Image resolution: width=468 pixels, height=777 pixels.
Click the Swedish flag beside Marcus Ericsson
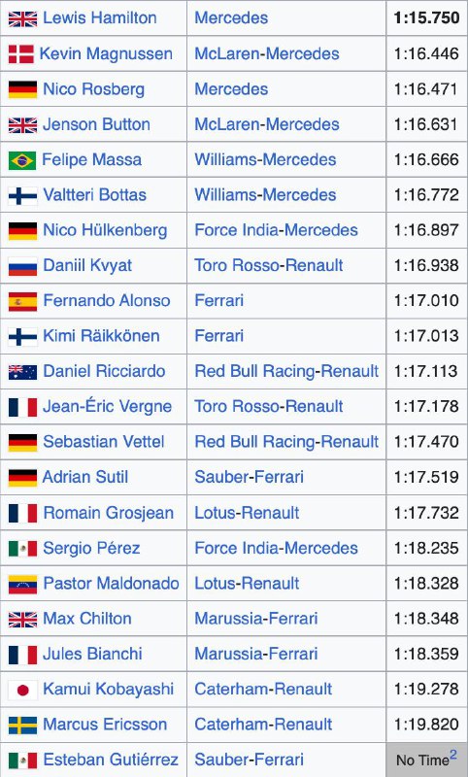click(22, 725)
